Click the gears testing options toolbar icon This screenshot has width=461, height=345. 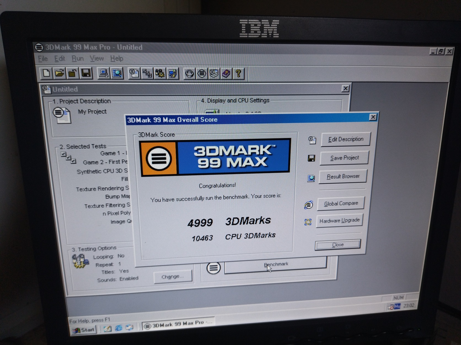pos(160,73)
